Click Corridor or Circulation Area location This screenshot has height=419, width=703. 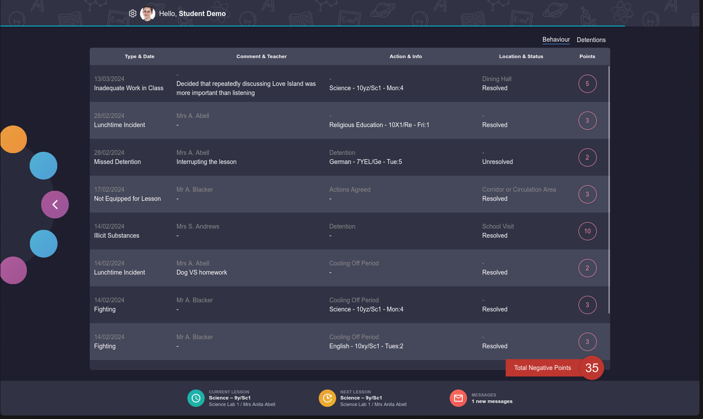(519, 190)
